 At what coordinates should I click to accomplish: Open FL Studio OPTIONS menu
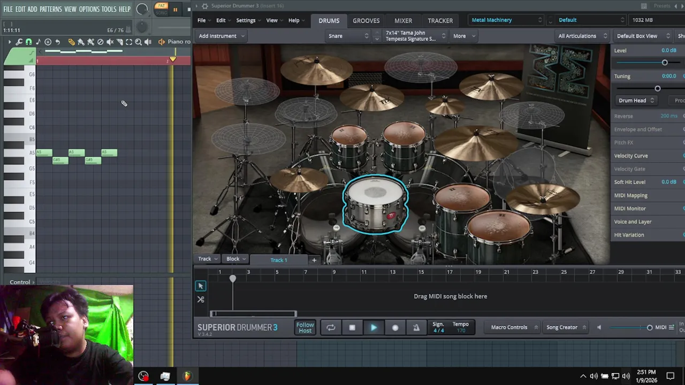[x=89, y=9]
